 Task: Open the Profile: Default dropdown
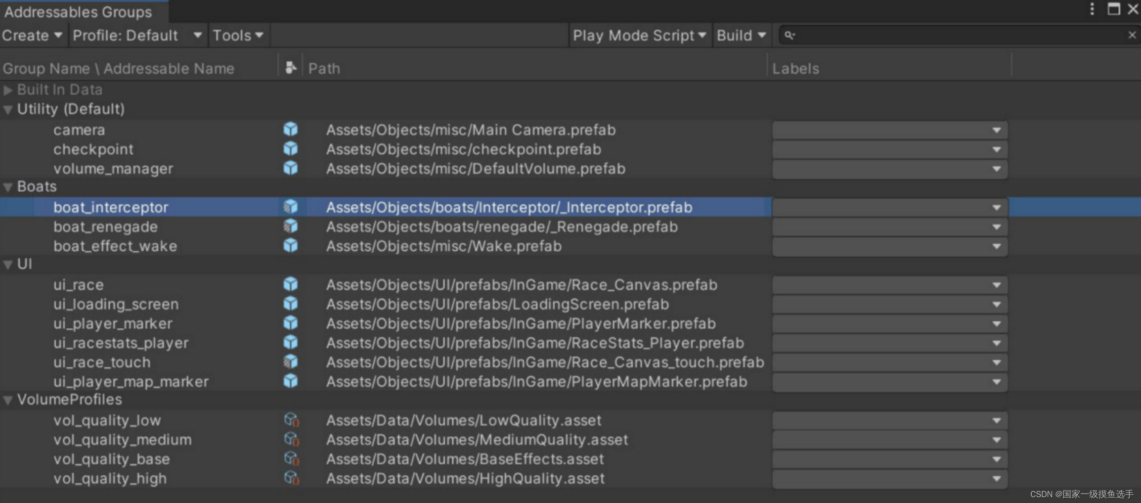(137, 35)
